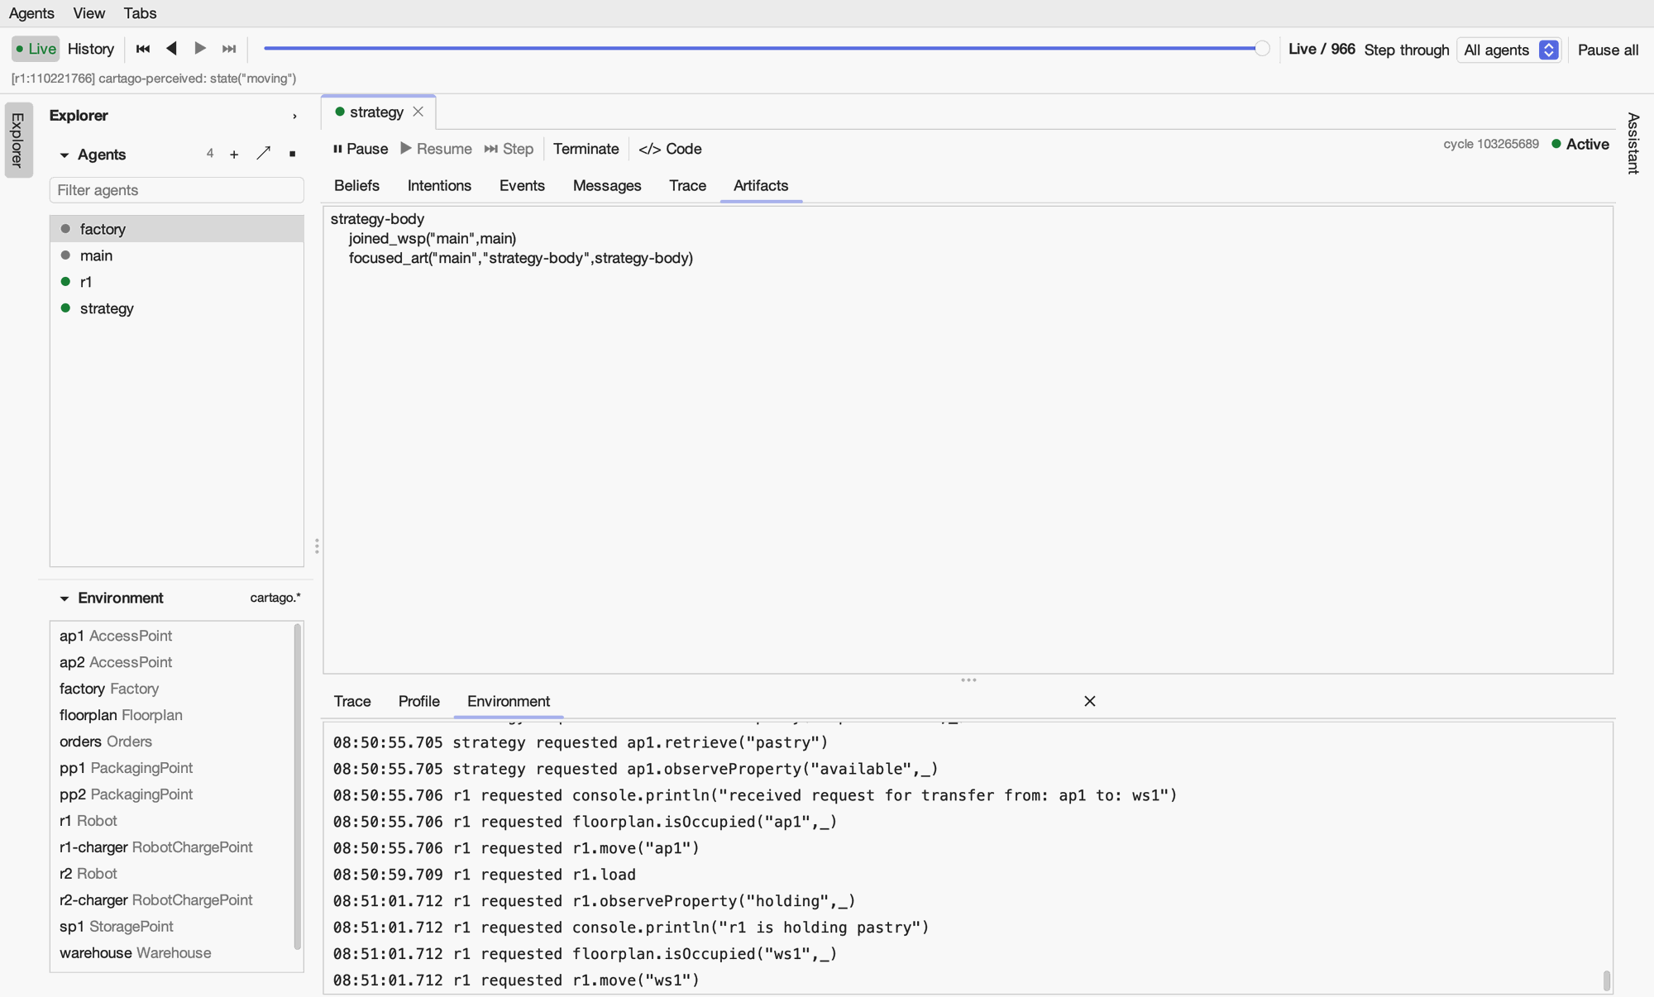Click the timeline slider handle
1654x997 pixels.
[x=1262, y=49]
